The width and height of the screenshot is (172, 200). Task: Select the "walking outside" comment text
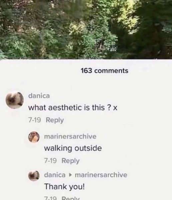coord(73,148)
